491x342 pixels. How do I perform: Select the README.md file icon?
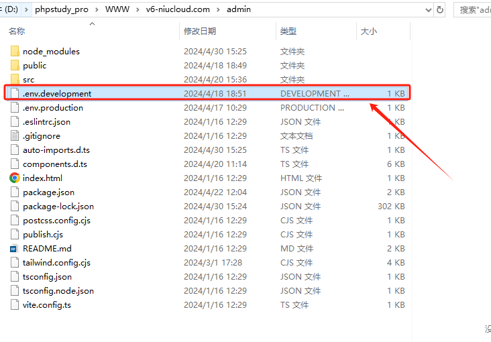click(x=15, y=248)
